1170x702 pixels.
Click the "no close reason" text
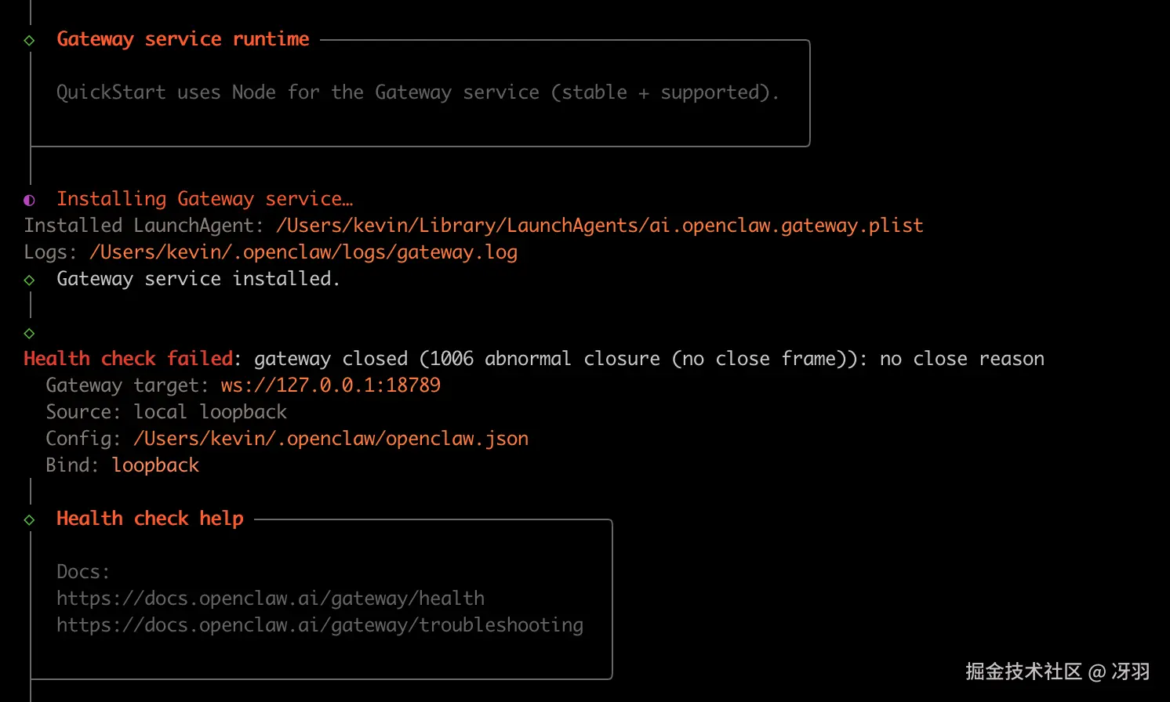tap(961, 359)
